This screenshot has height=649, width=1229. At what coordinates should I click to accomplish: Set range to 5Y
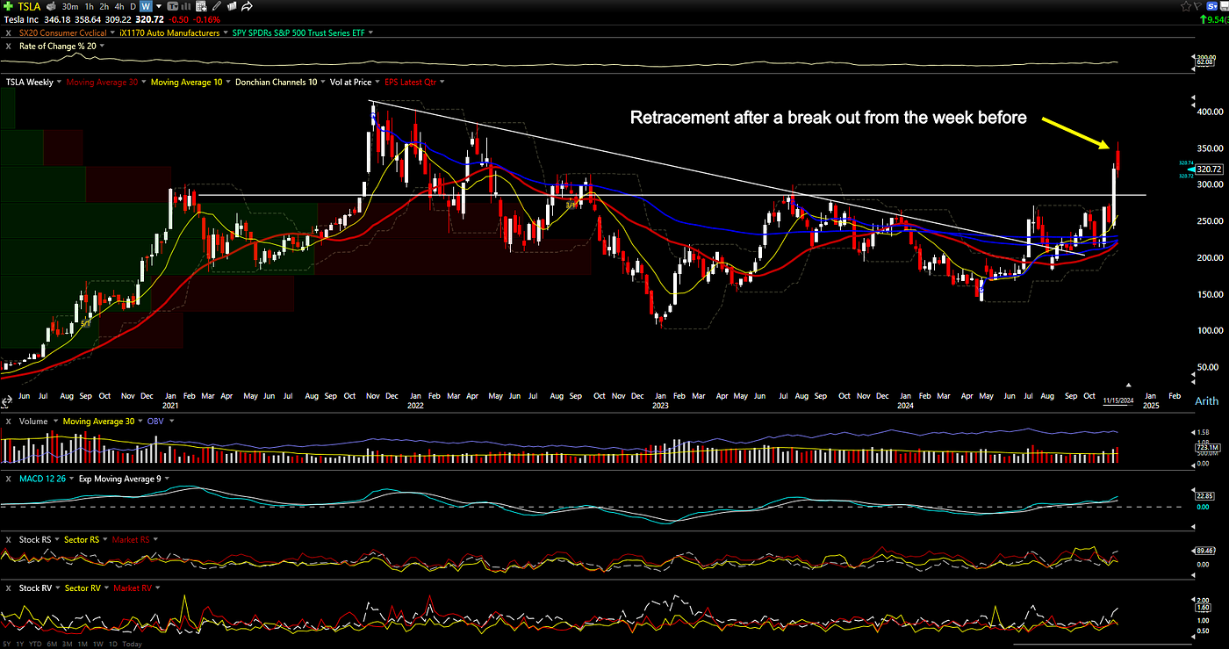[x=6, y=644]
